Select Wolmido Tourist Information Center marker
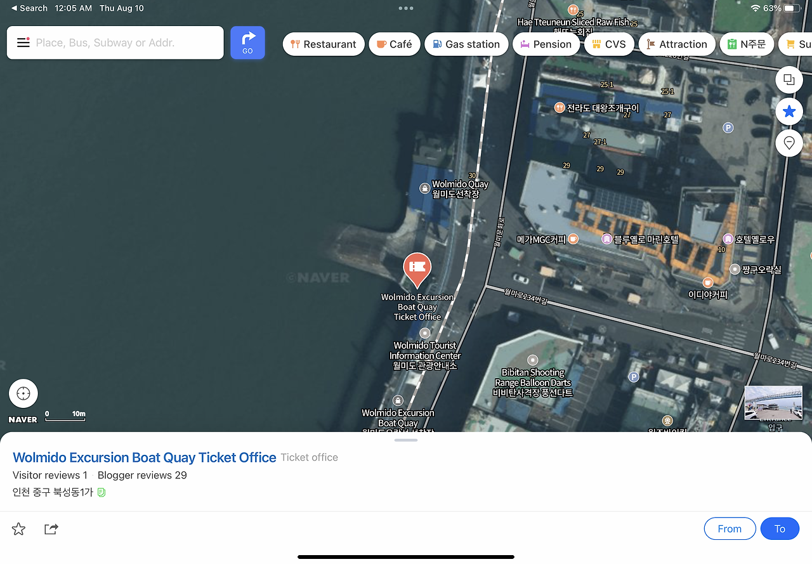Viewport: 812px width, 564px height. [425, 333]
